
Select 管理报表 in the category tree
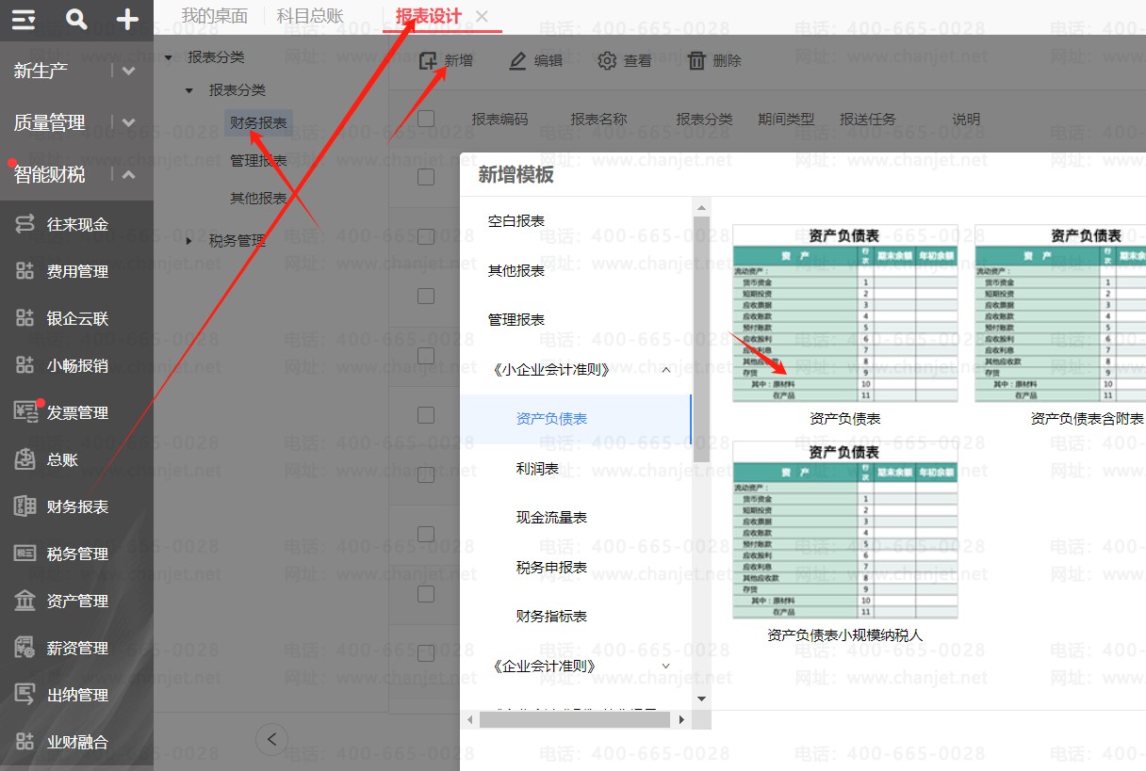(x=258, y=161)
